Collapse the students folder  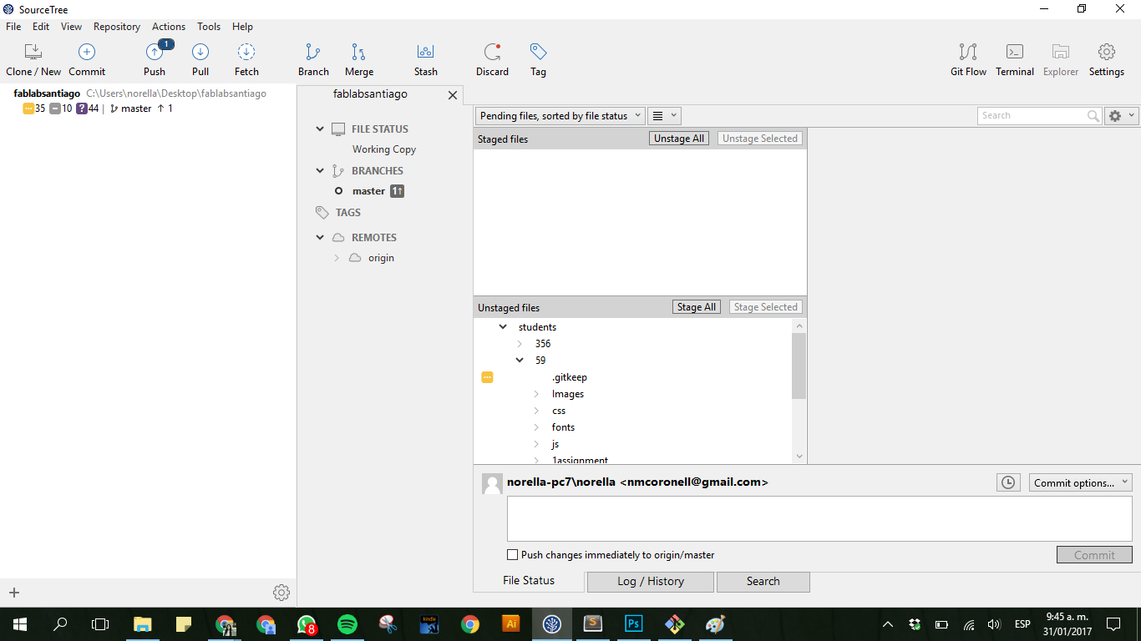point(503,327)
